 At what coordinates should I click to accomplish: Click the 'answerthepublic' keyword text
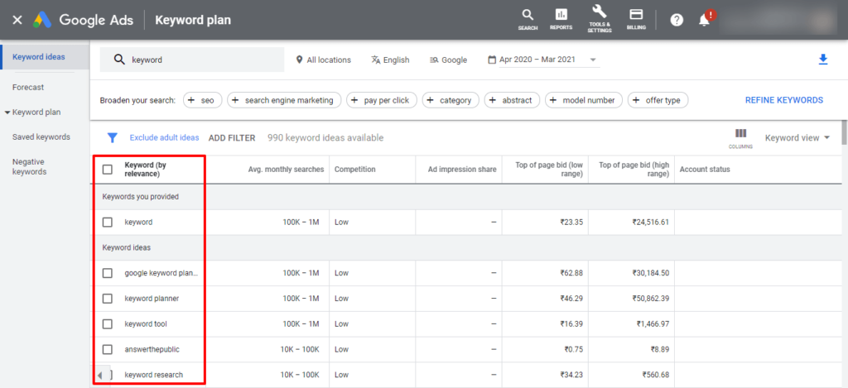(x=152, y=349)
